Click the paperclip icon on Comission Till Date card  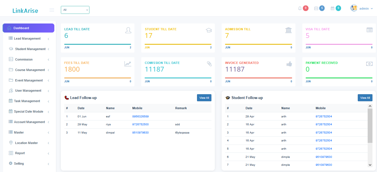(x=209, y=64)
